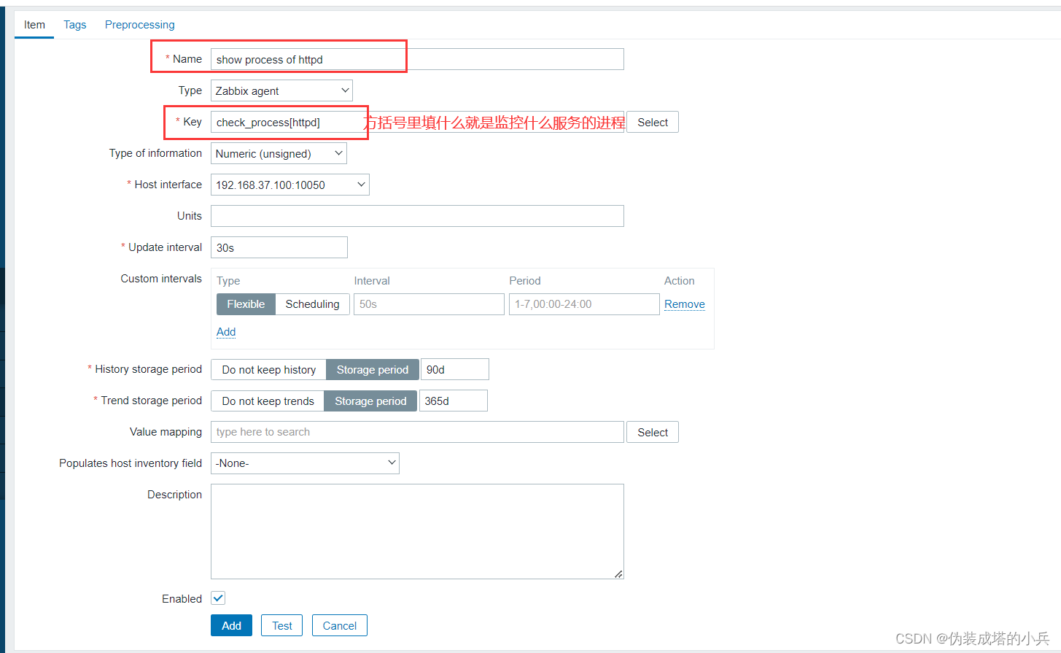The width and height of the screenshot is (1061, 653).
Task: Click the Cancel button
Action: tap(340, 625)
